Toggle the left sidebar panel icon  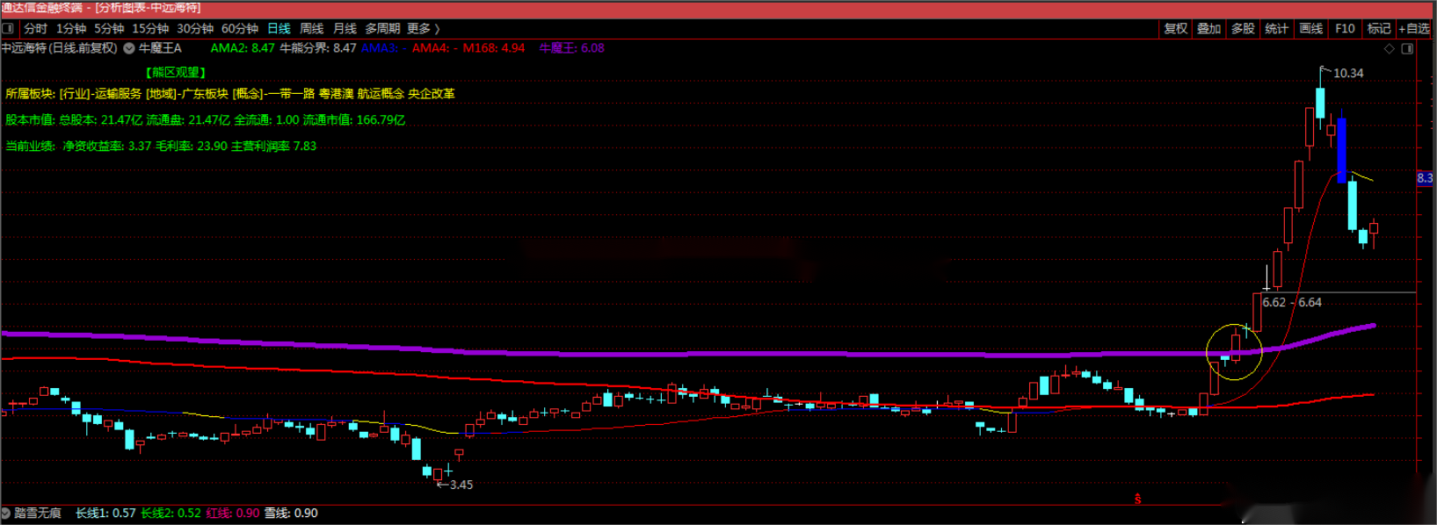click(8, 28)
